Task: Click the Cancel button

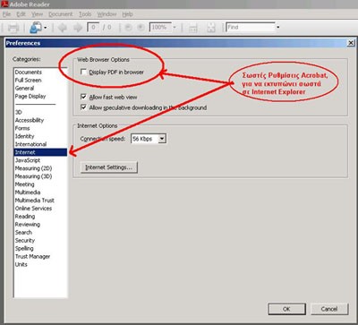Action: click(x=329, y=309)
